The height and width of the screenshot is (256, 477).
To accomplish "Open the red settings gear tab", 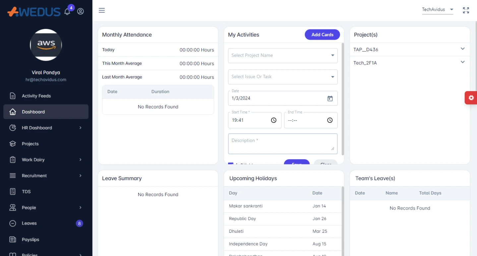I will (471, 98).
